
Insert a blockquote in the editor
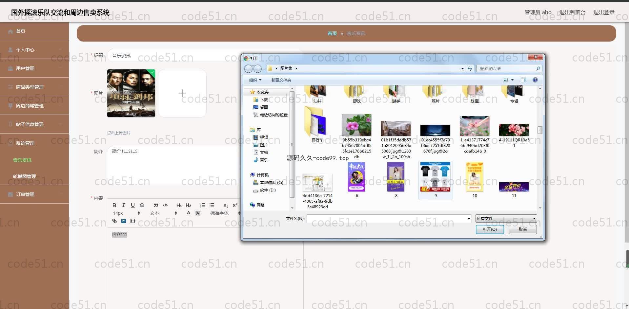[156, 205]
